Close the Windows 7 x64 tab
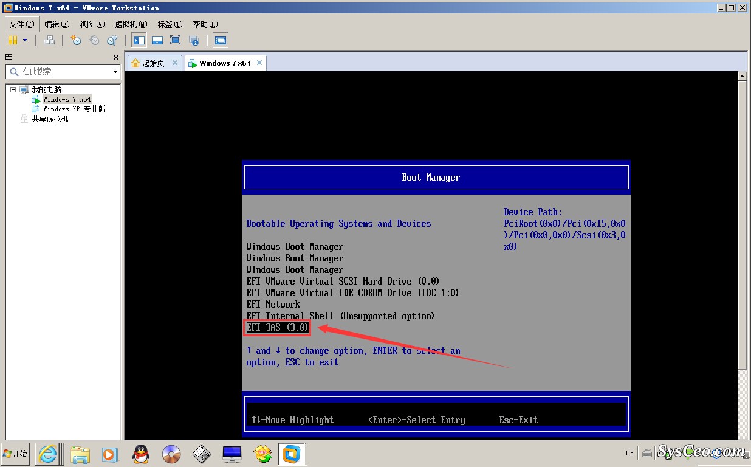 coord(259,63)
